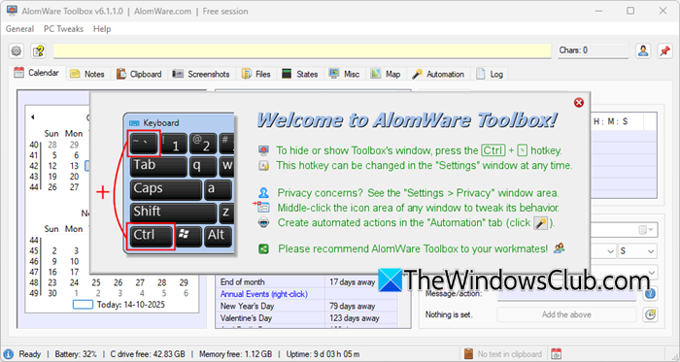Open the Clipboard tab
680x362 pixels.
[x=139, y=74]
